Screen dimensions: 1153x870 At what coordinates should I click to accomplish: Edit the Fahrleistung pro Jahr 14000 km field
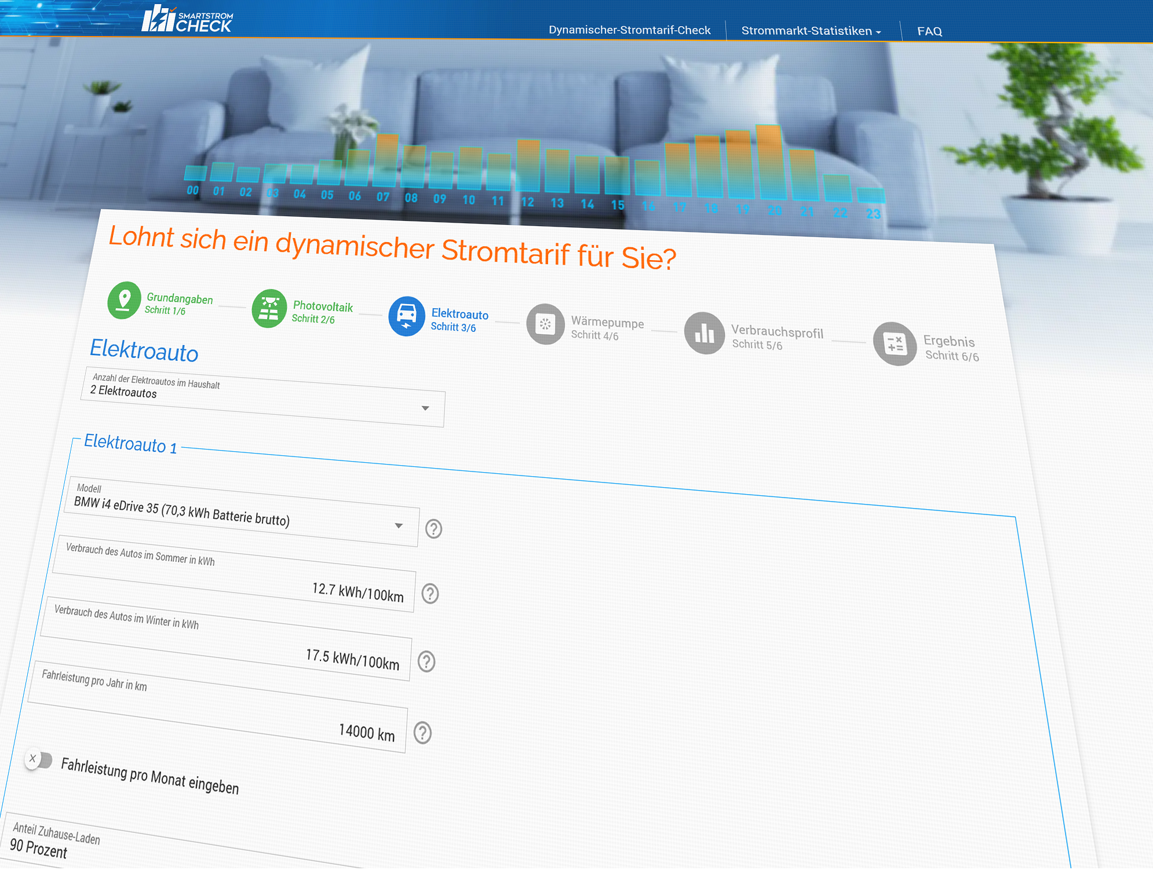(x=217, y=707)
